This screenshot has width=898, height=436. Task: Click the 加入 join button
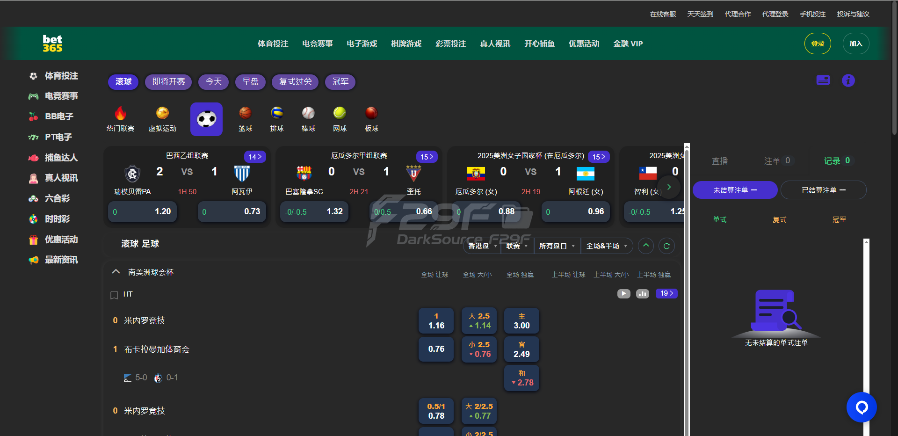coord(855,44)
